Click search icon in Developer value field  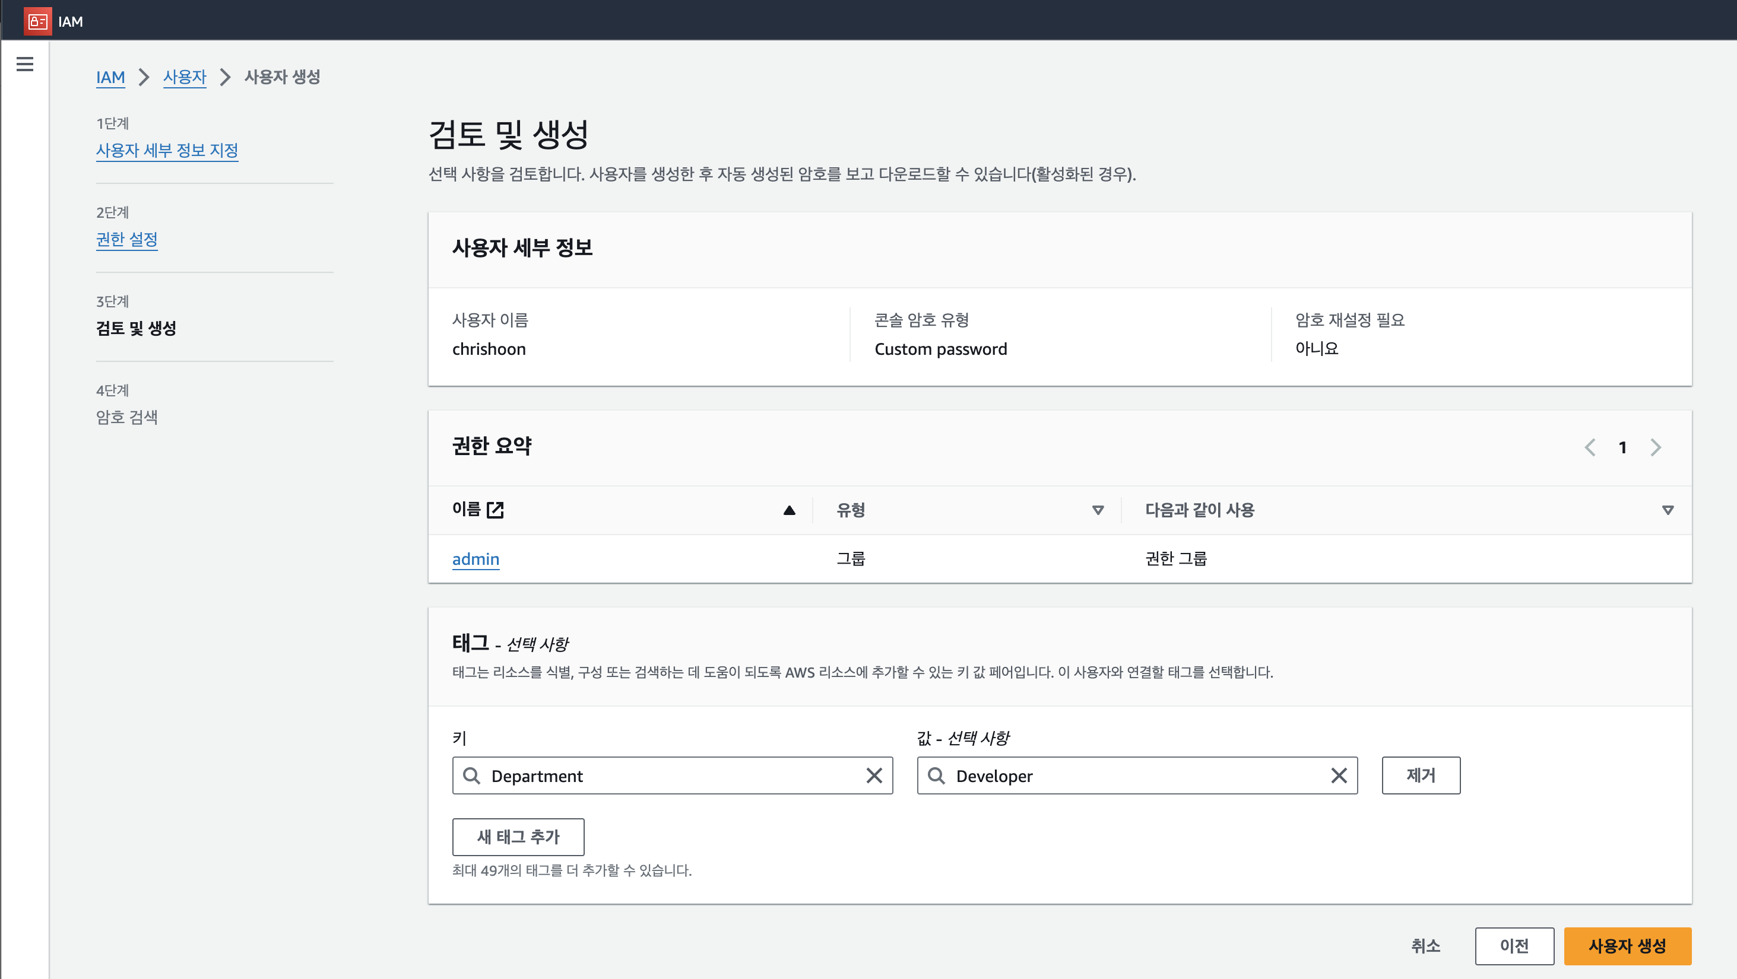click(936, 775)
